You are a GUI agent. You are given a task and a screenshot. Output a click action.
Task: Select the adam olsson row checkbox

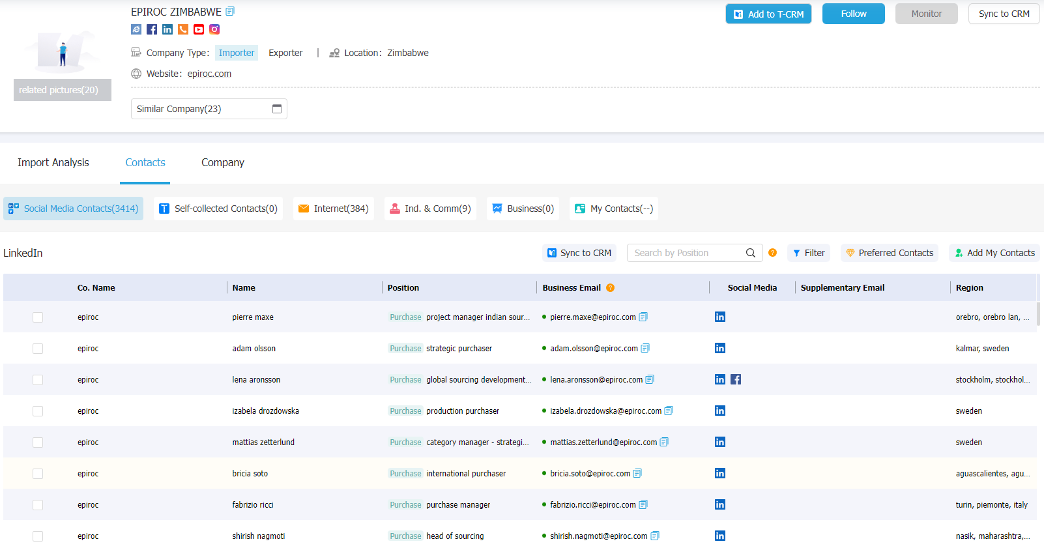pos(38,349)
